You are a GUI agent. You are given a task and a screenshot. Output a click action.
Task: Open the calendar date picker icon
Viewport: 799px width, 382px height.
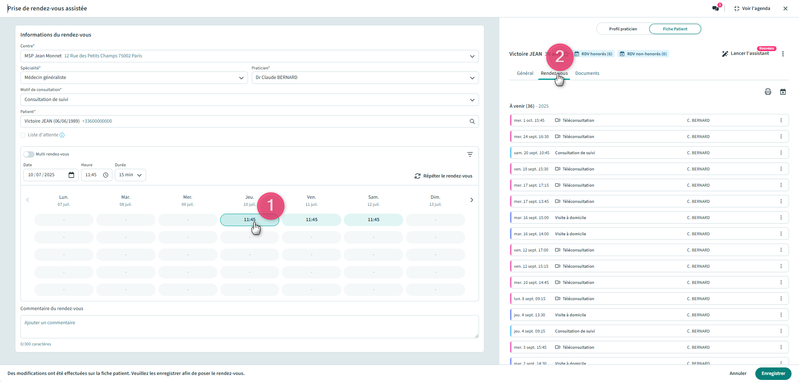(x=71, y=175)
